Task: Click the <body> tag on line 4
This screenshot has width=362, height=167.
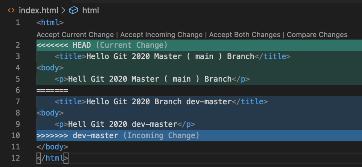Action: [x=50, y=68]
